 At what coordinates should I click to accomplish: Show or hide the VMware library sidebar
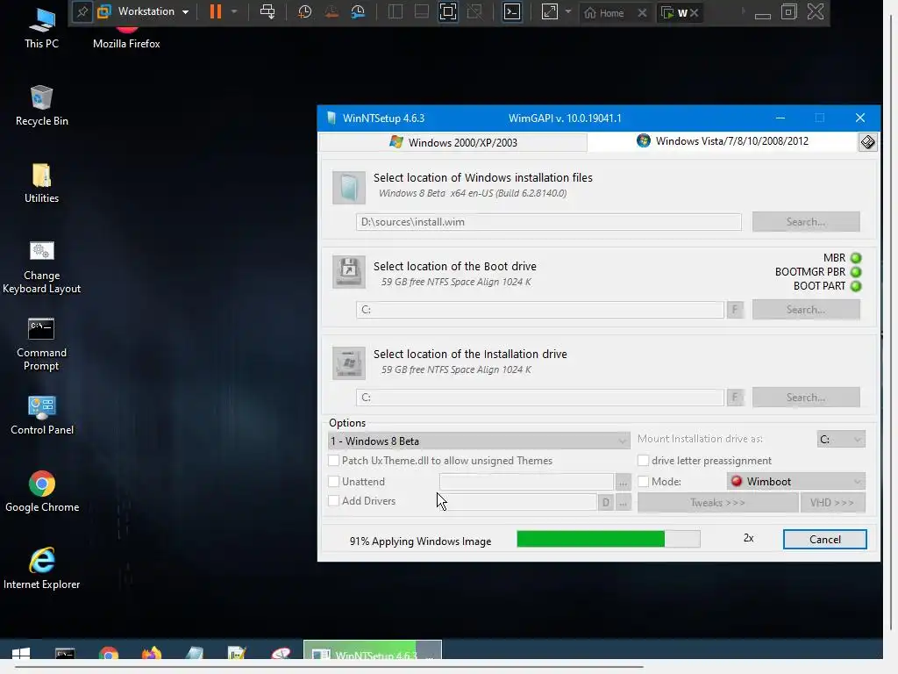click(396, 12)
